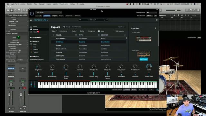Open the Types filter dropdown
This screenshot has width=206, height=116.
coord(54,31)
